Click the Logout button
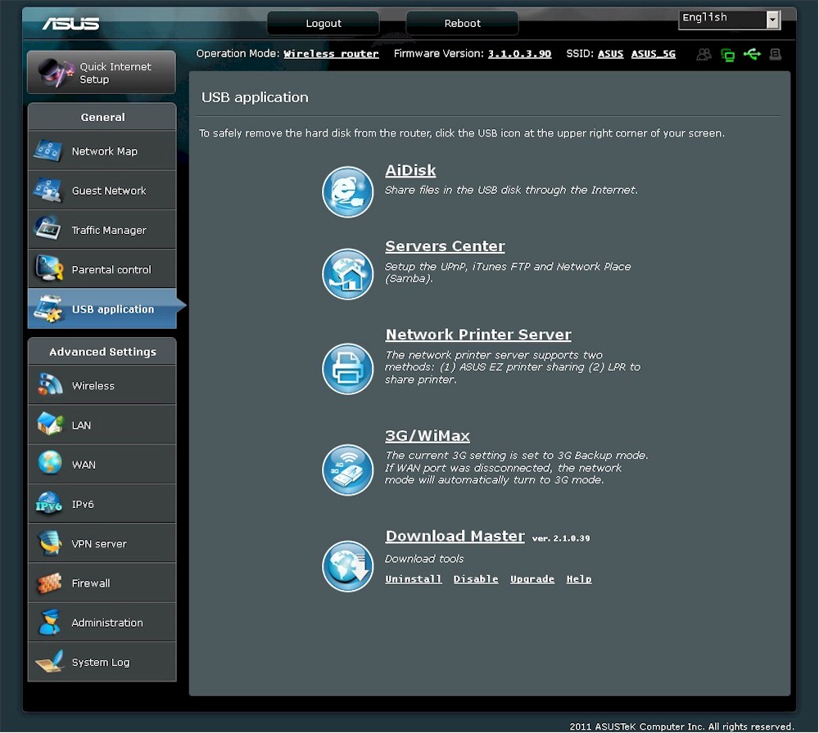The height and width of the screenshot is (733, 819). [x=324, y=24]
